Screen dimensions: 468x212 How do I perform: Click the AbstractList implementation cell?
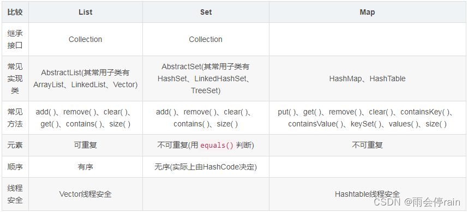coord(85,78)
